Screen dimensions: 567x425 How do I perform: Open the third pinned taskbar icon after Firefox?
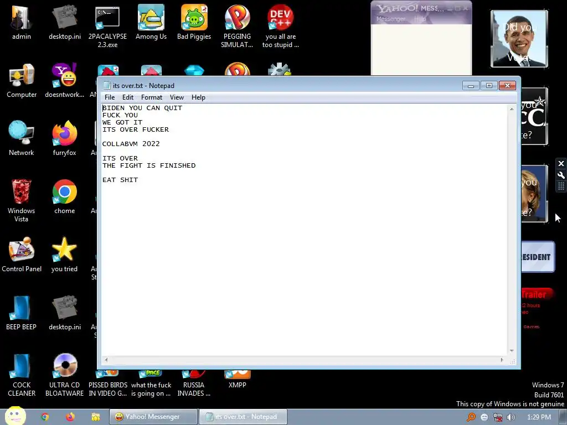tap(95, 417)
